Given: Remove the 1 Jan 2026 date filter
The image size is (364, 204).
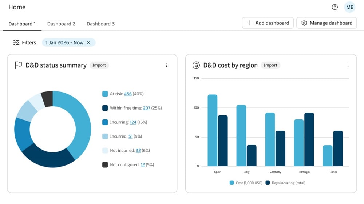Looking at the screenshot, I should pyautogui.click(x=88, y=42).
